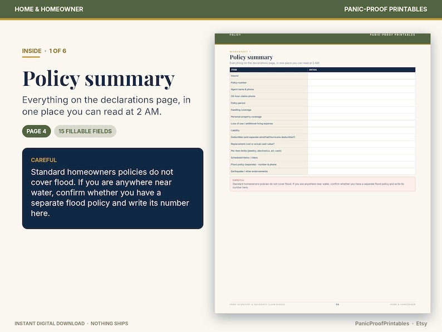This screenshot has height=332, width=442.
Task: Click the blank detail field beside Policy period
Action: click(x=361, y=103)
